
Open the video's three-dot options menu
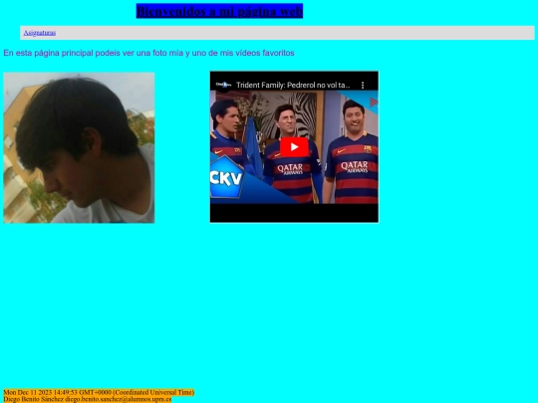click(x=363, y=85)
